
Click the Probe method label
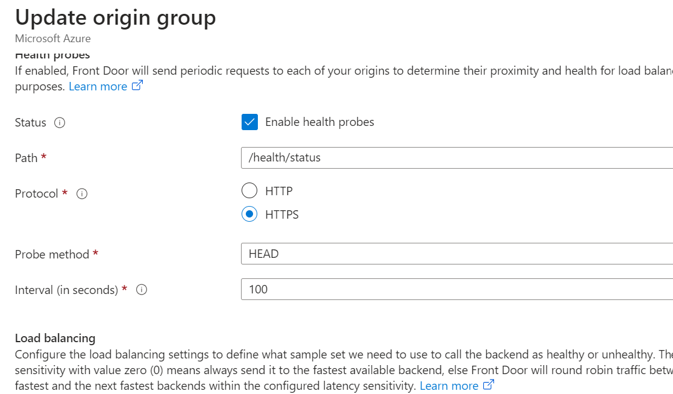coord(52,254)
